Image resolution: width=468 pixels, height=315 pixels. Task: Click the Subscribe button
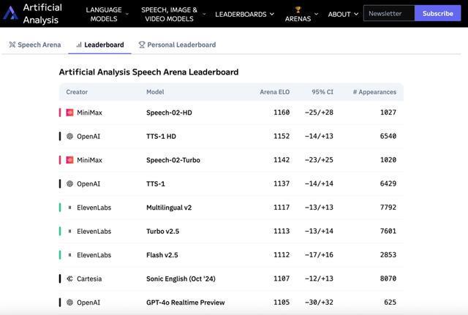point(437,13)
